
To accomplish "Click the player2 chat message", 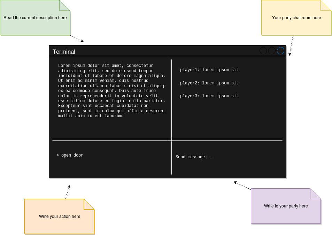I will click(209, 83).
